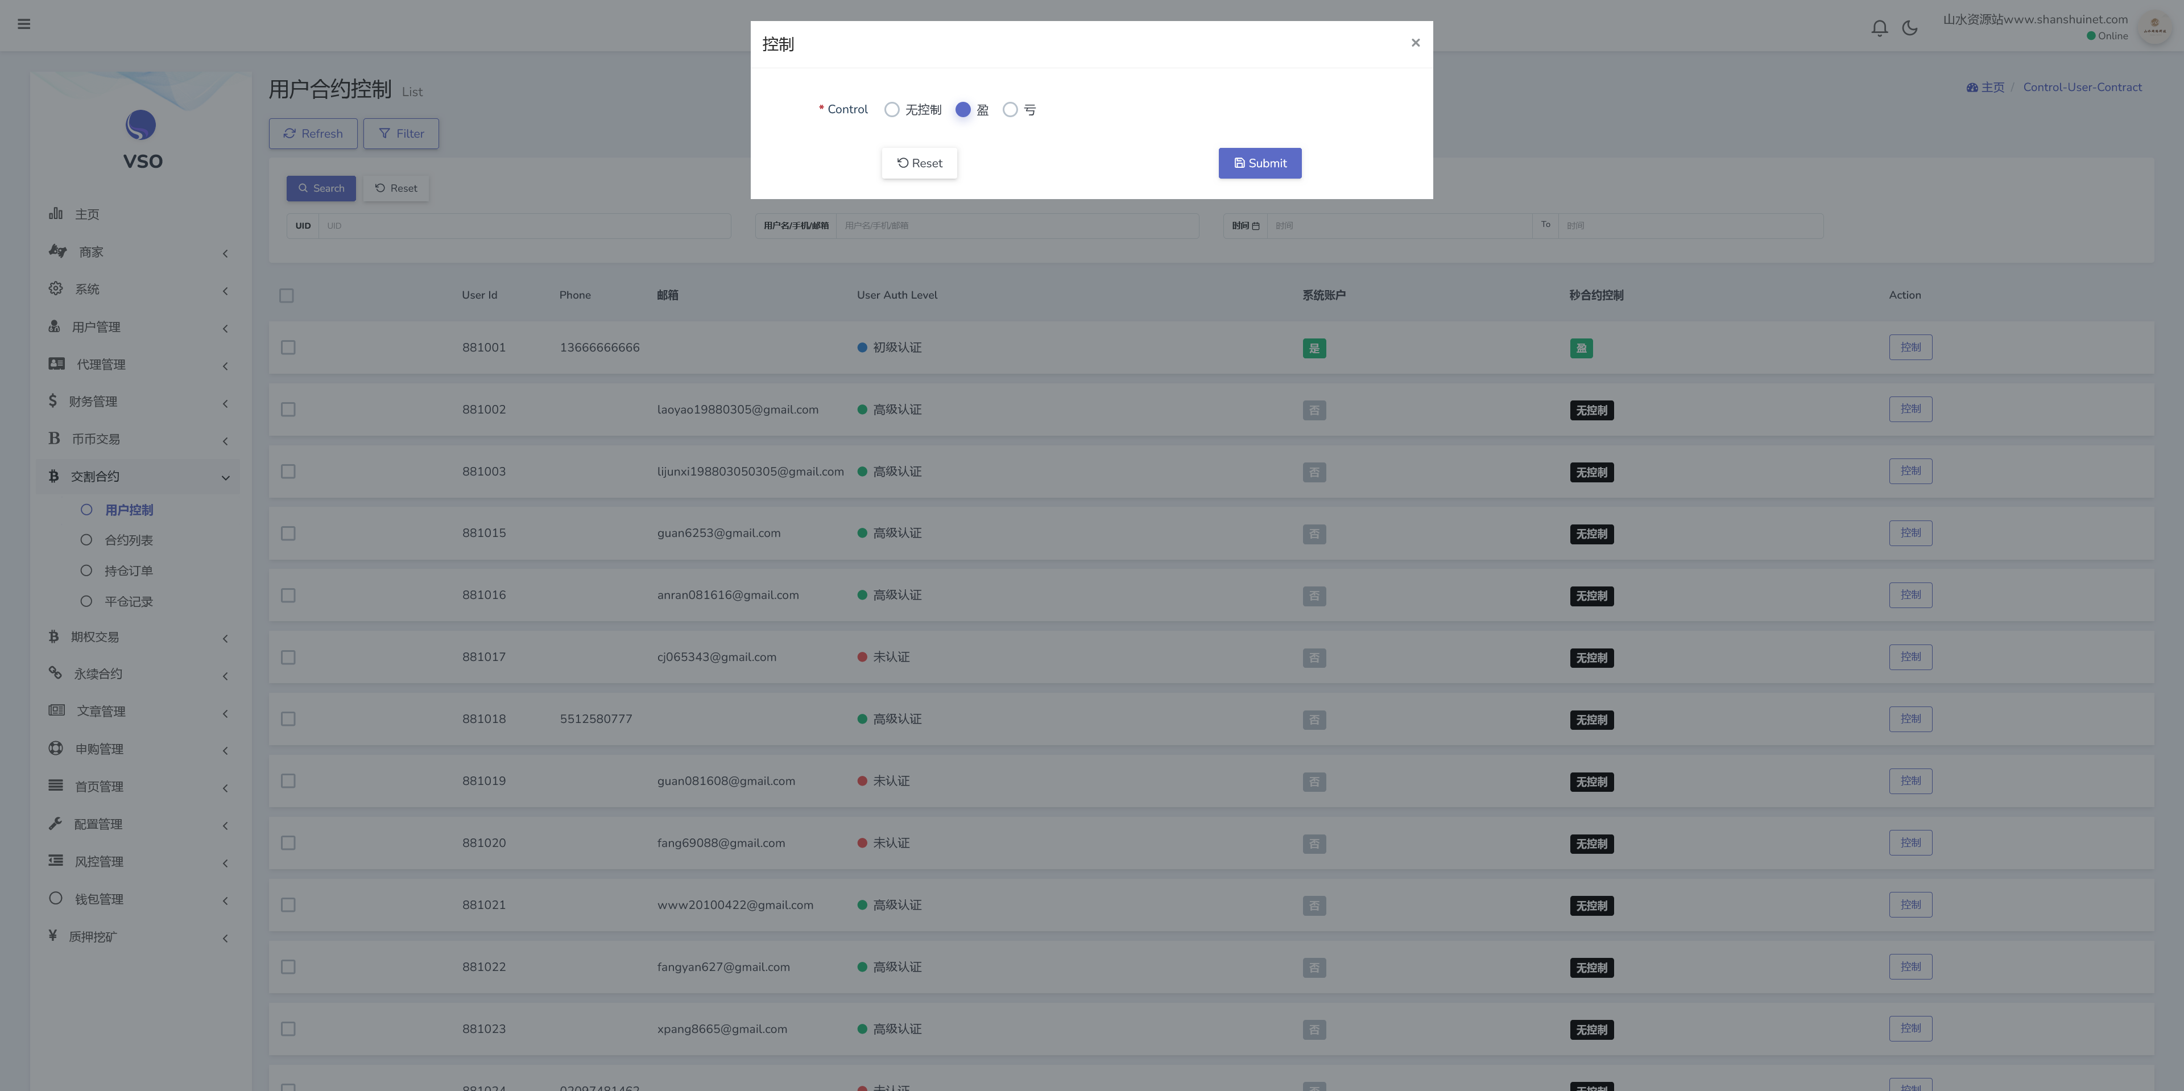Click Reset button in control dialog
This screenshot has height=1091, width=2184.
click(x=919, y=164)
